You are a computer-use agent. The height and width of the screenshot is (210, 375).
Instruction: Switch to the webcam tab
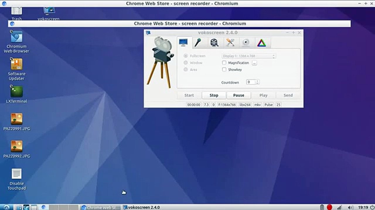246,43
